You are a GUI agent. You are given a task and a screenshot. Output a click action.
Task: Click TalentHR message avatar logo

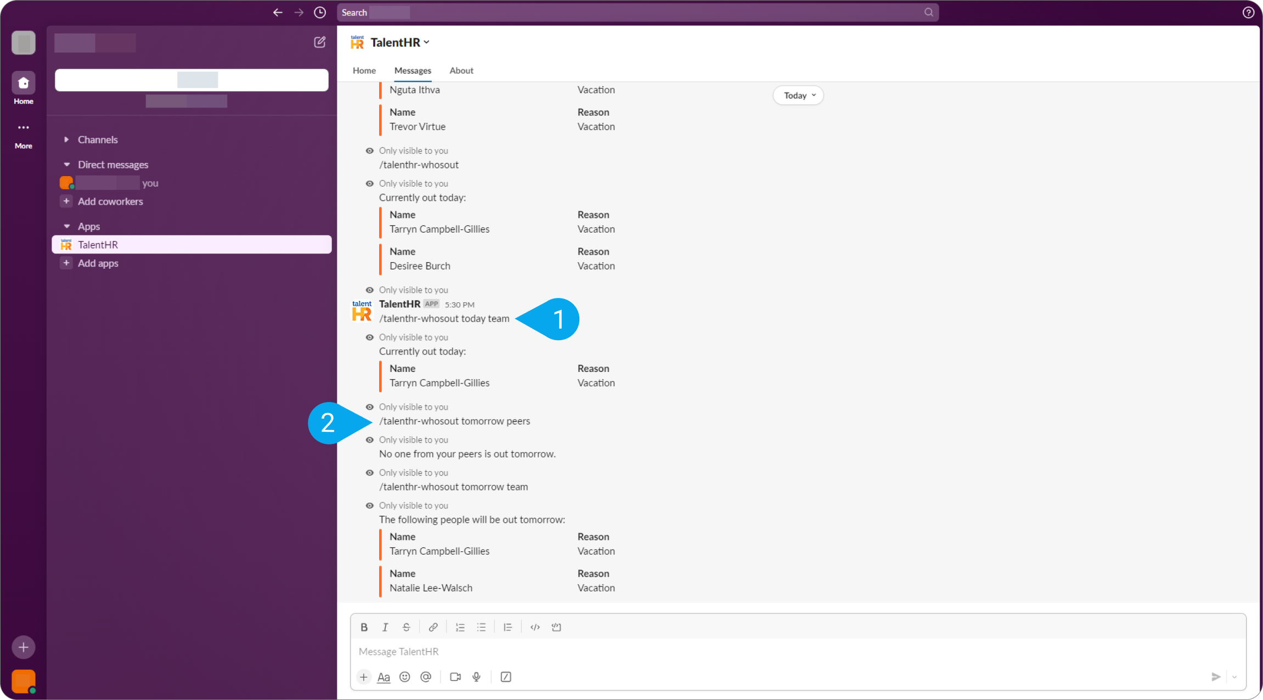(x=362, y=311)
